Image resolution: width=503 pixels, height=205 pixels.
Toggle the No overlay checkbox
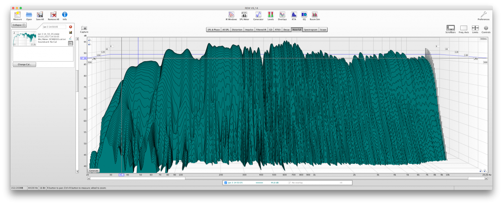coord(290,183)
